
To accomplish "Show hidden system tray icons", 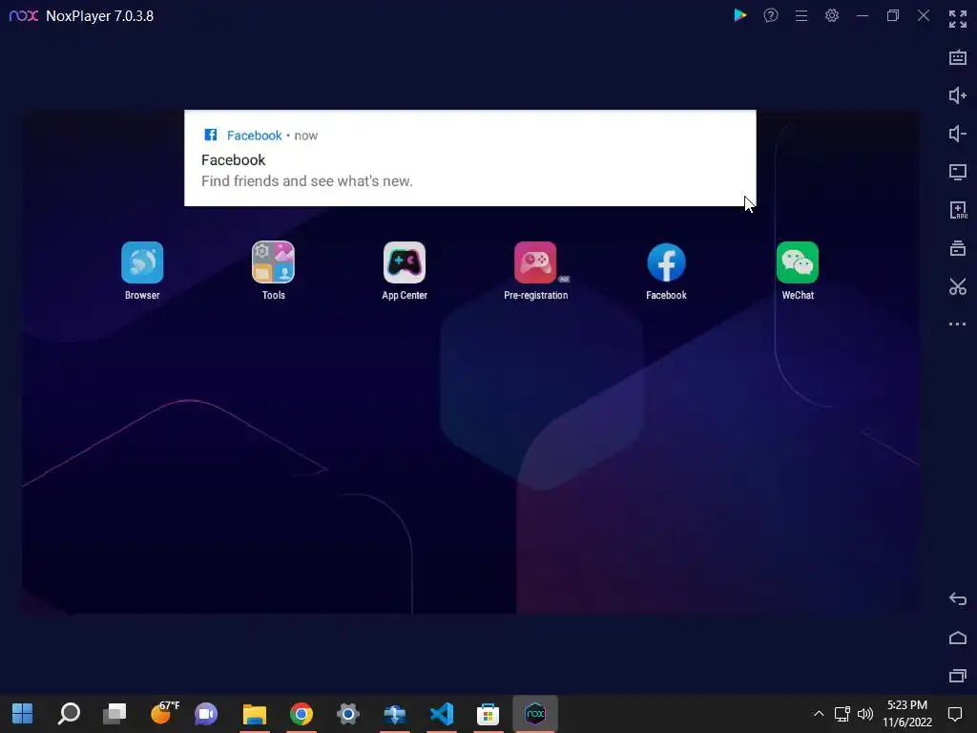I will tap(819, 714).
